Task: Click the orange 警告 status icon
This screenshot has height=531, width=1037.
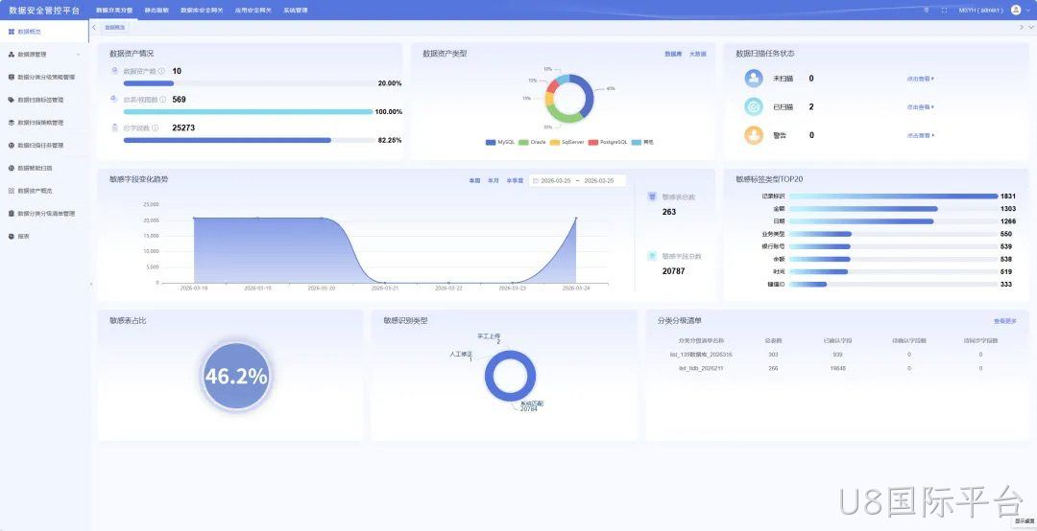Action: tap(754, 135)
